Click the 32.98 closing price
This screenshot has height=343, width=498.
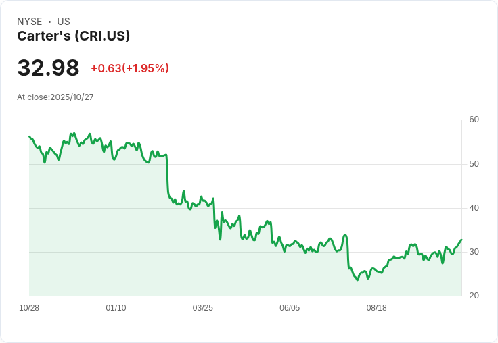tap(48, 68)
